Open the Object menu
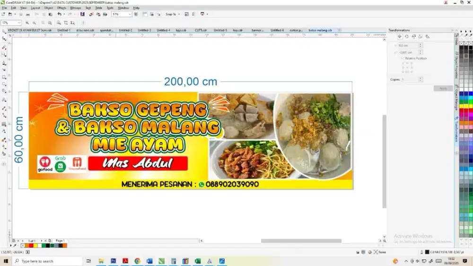This screenshot has width=473, height=266. pyautogui.click(x=48, y=8)
